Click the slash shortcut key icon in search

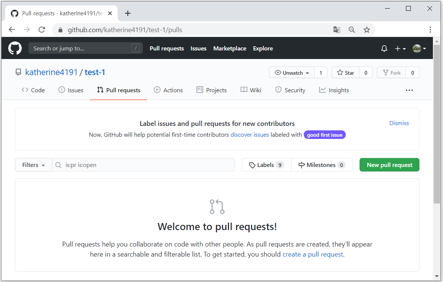pos(135,48)
